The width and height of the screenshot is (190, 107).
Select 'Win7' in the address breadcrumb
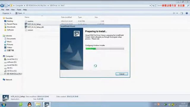tap(62, 5)
